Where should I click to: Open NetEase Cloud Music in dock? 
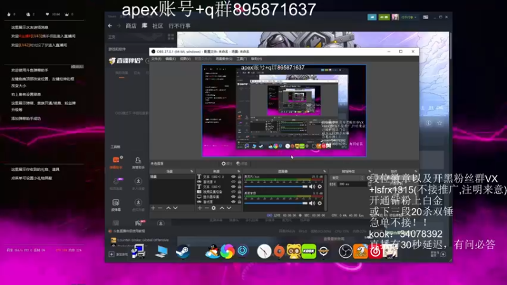375,251
